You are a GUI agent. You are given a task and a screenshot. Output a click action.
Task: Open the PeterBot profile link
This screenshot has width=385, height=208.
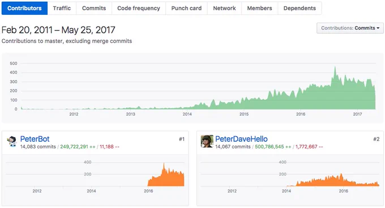pyautogui.click(x=35, y=139)
